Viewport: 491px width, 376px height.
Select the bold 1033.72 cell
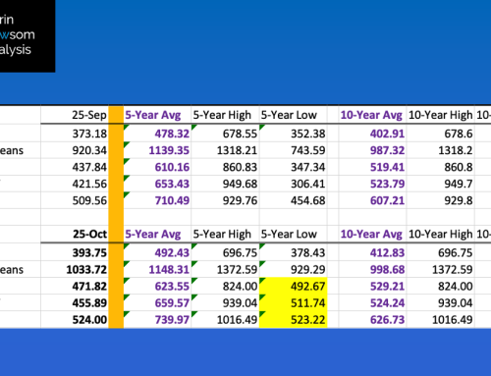pos(75,269)
